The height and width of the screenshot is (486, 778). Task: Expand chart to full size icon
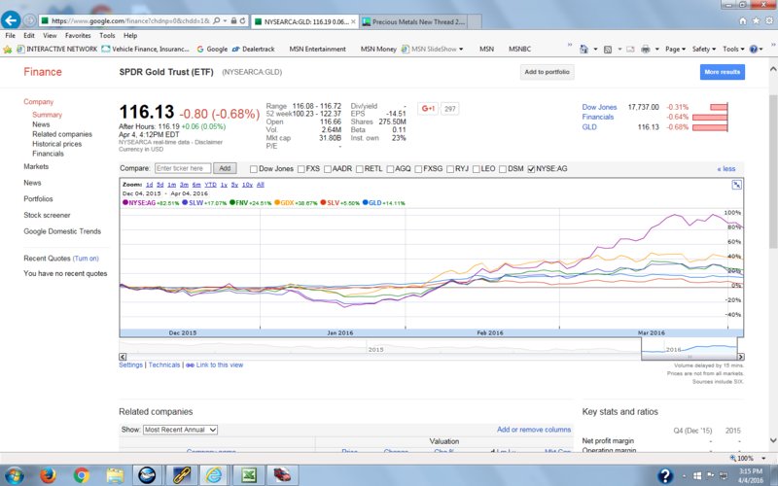[737, 185]
